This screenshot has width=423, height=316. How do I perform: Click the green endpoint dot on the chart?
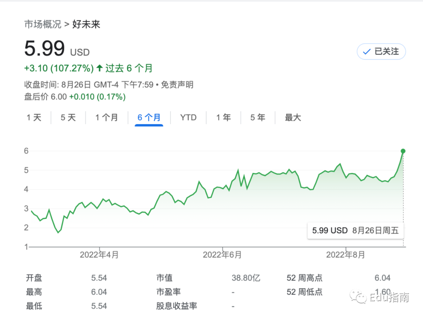click(403, 151)
